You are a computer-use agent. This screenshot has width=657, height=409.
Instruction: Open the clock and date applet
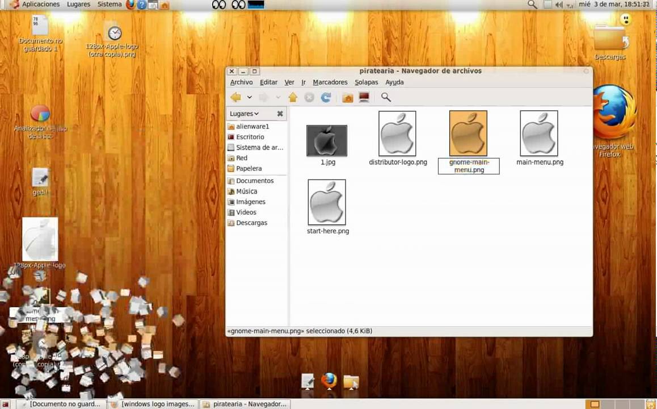tap(614, 4)
